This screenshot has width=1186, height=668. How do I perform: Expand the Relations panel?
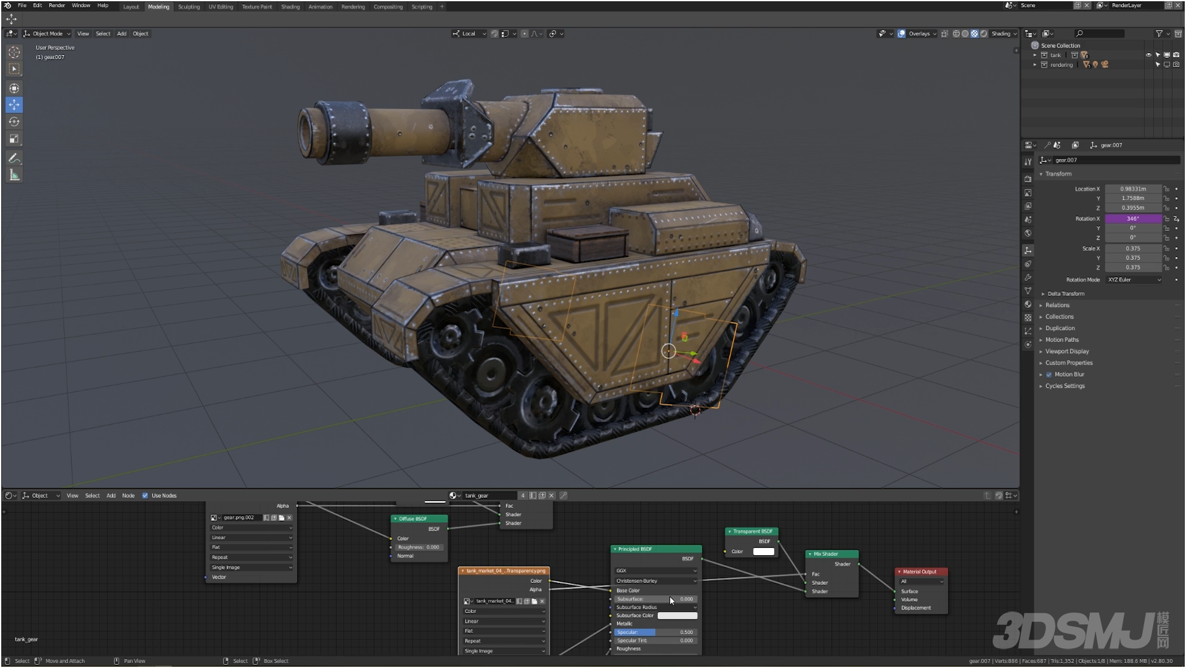tap(1057, 306)
